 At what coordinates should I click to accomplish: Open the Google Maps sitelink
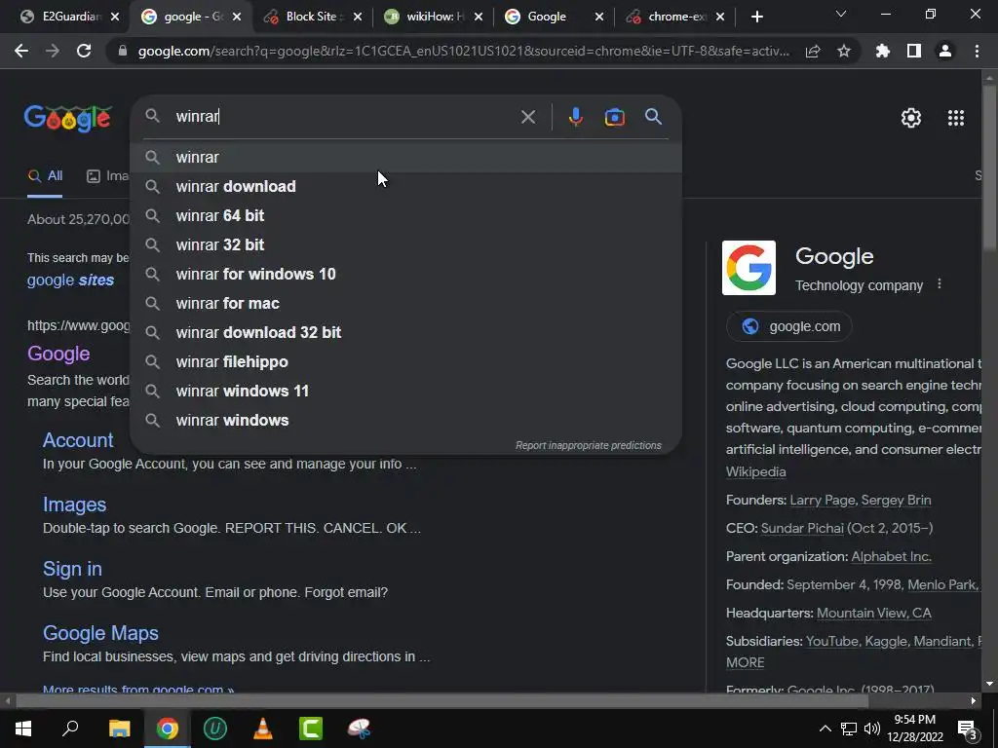point(100,633)
